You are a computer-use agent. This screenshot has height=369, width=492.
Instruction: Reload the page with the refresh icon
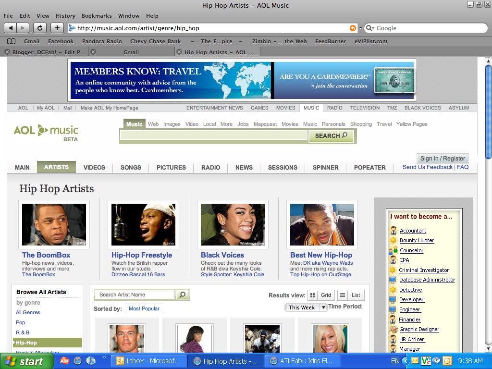click(40, 28)
